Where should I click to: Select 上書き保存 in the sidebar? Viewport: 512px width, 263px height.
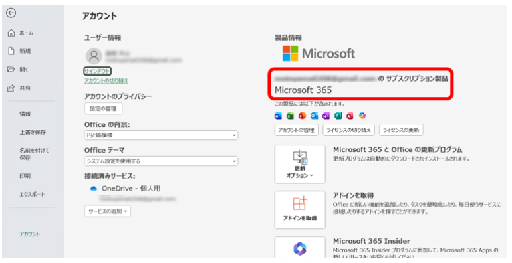tap(33, 132)
